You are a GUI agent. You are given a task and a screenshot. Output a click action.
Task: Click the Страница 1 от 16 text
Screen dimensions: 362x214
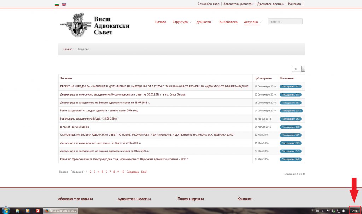(295, 174)
